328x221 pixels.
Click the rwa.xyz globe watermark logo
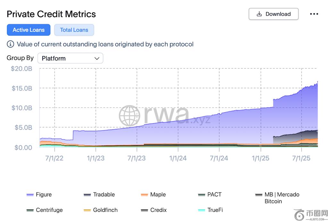click(x=129, y=116)
